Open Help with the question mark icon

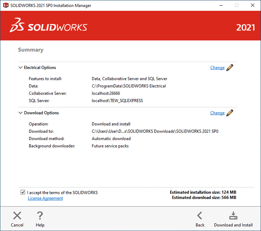tap(40, 215)
